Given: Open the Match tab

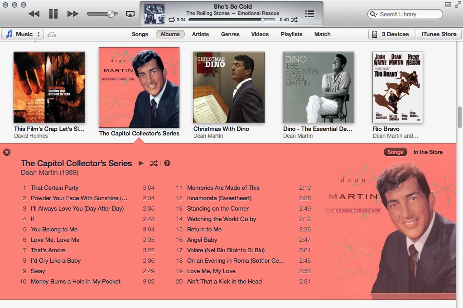Looking at the screenshot, I should point(322,34).
